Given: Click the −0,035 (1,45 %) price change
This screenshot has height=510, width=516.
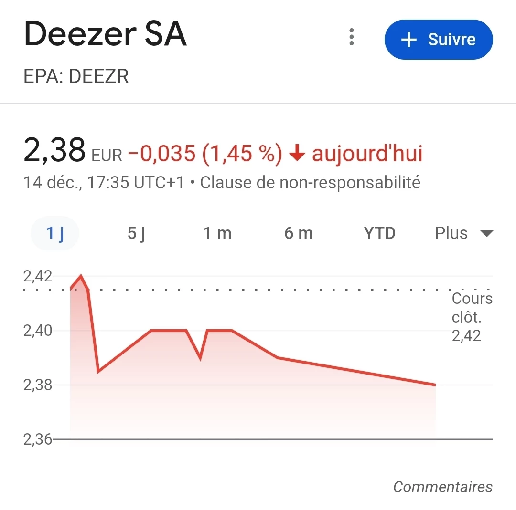Looking at the screenshot, I should [205, 154].
